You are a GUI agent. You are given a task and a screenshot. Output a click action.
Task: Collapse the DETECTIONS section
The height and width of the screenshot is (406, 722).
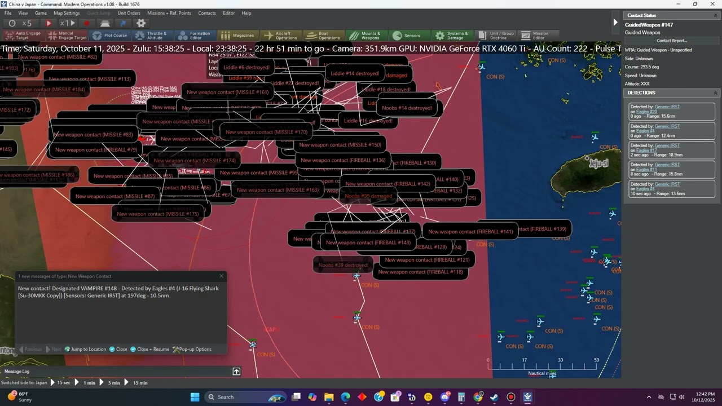click(716, 92)
